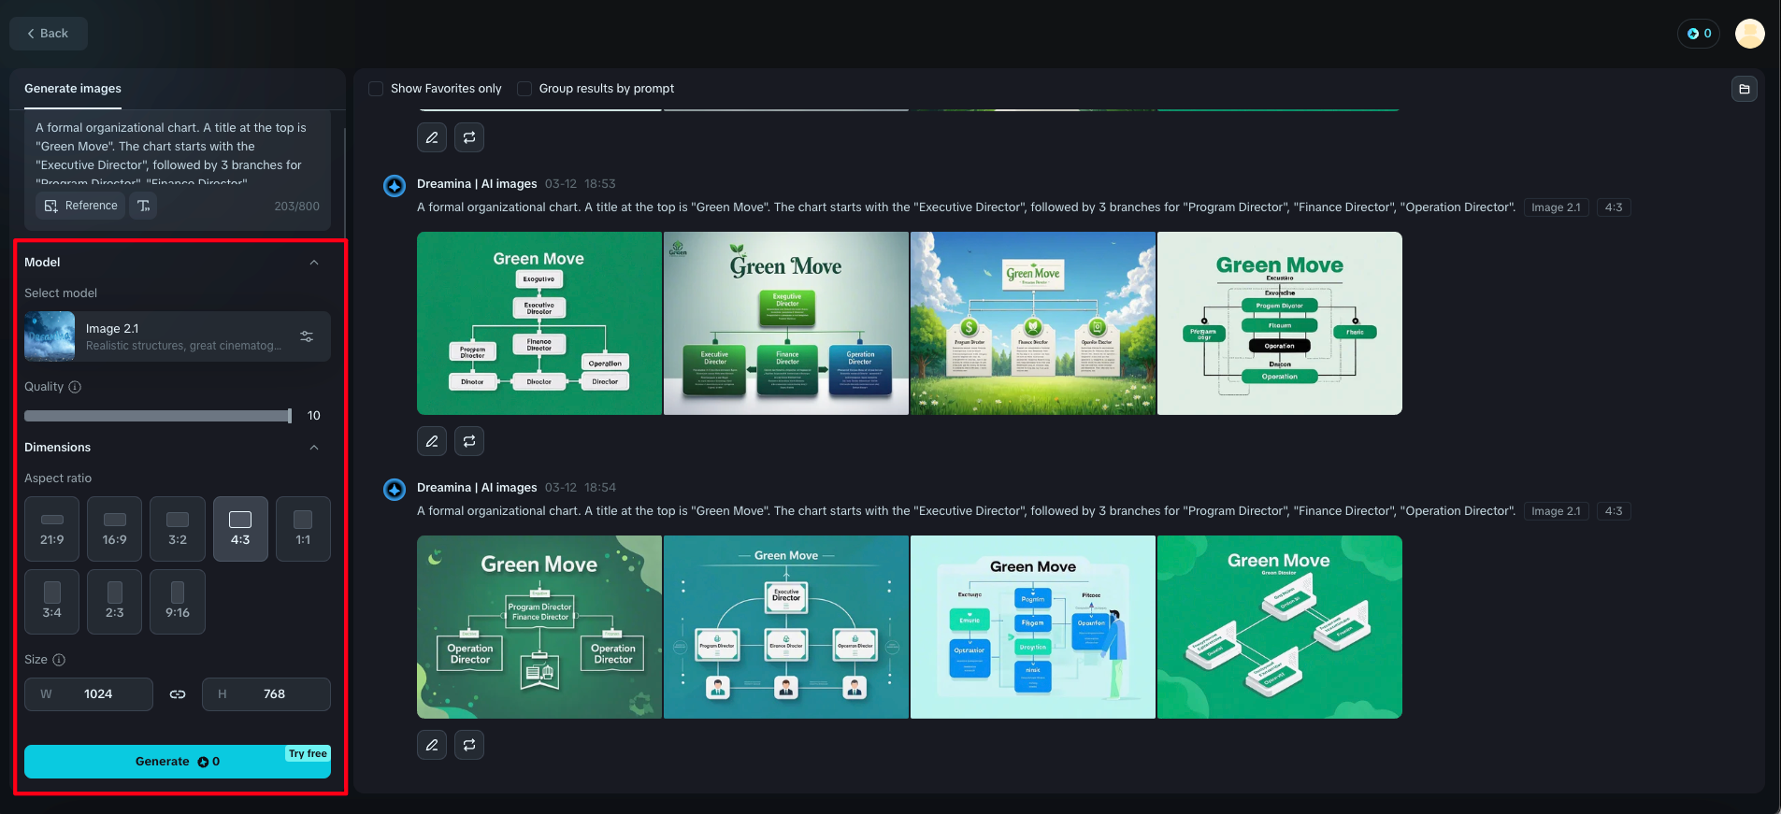
Task: Show the Quality info tooltip icon
Action: coord(75,387)
